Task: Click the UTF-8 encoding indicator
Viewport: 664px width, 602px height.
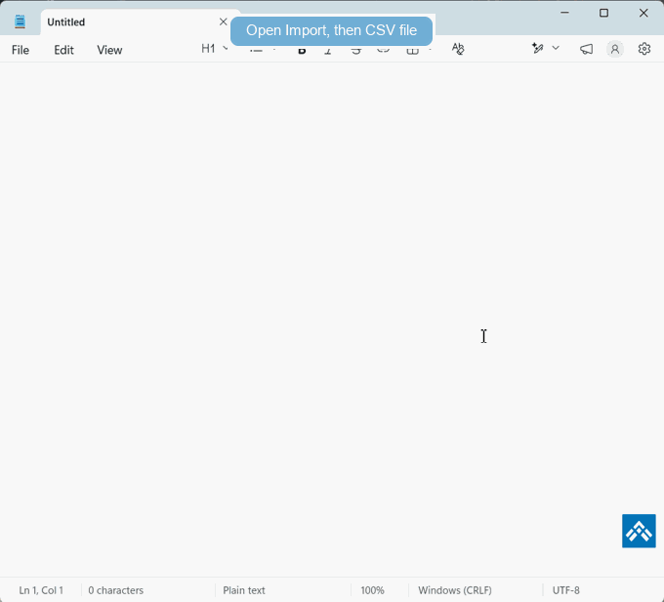Action: point(565,590)
